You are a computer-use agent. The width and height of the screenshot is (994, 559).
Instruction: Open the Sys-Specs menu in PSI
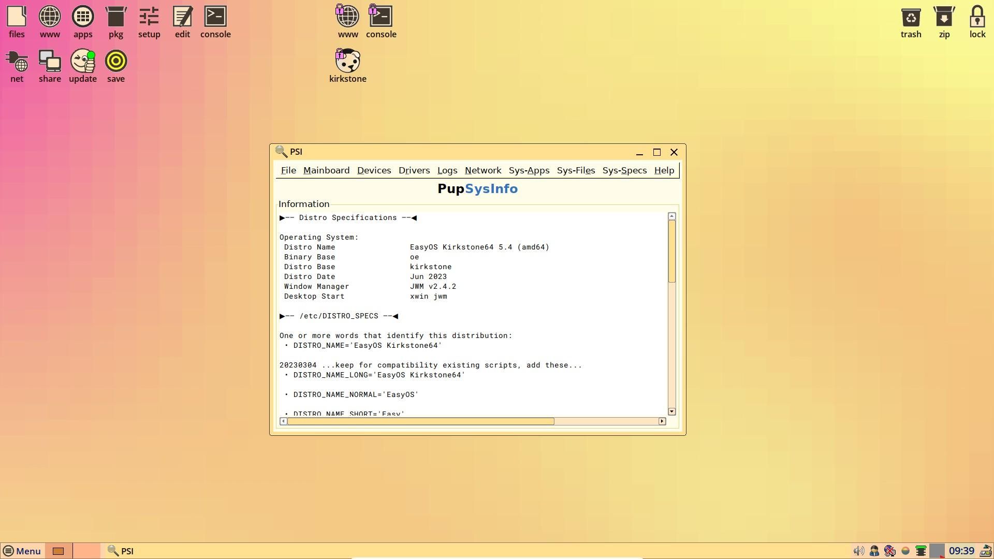624,170
